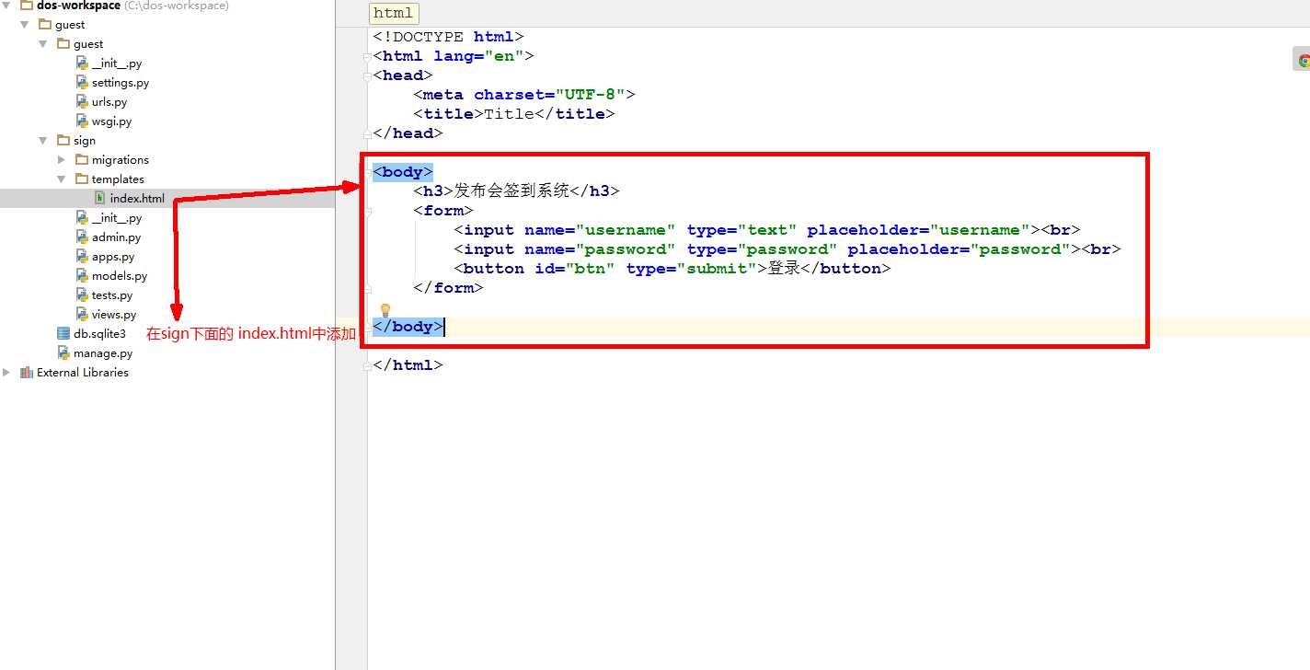Image resolution: width=1310 pixels, height=670 pixels.
Task: Fold the form tag in editor gutter
Action: (x=367, y=211)
